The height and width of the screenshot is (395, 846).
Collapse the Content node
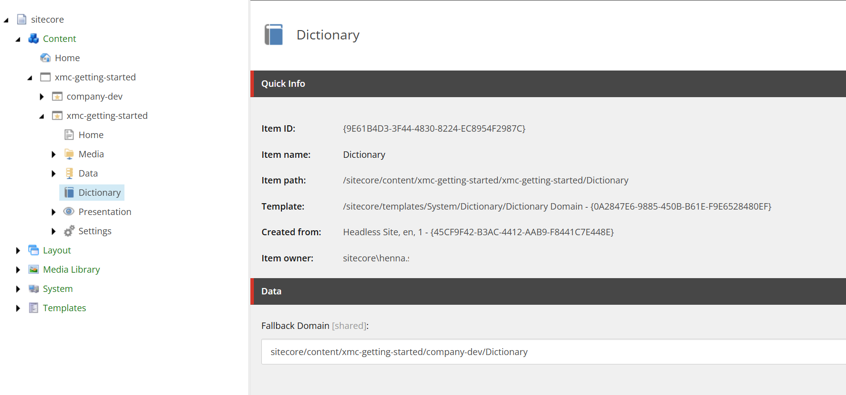tap(18, 39)
